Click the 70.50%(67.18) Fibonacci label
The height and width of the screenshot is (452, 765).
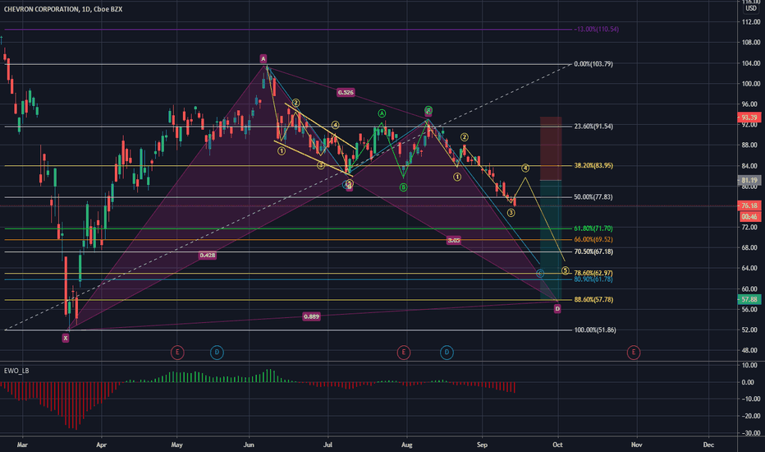593,251
